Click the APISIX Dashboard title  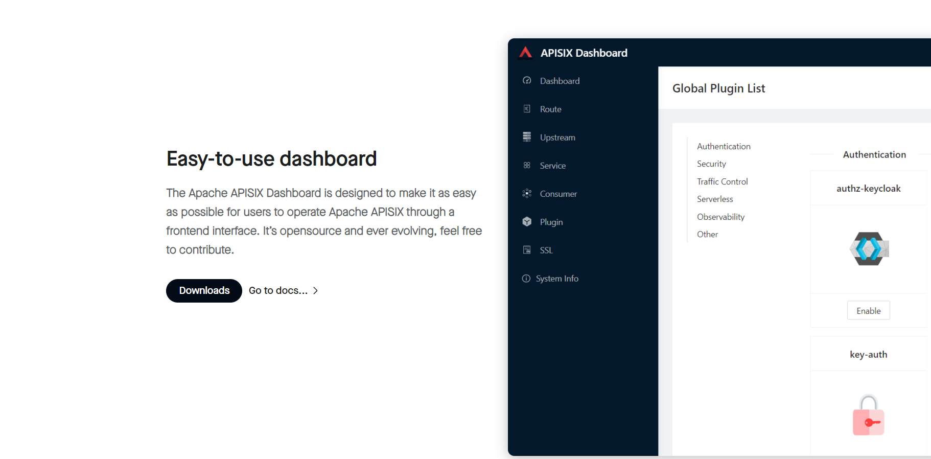click(584, 53)
